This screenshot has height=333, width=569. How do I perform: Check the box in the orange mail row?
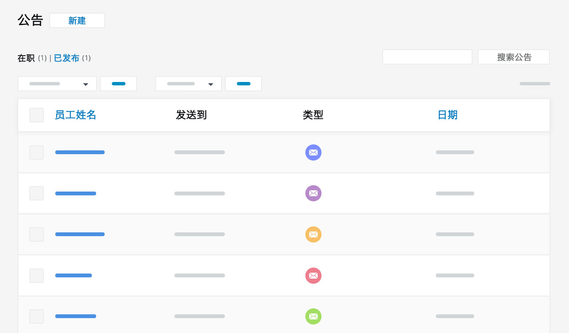(x=37, y=234)
